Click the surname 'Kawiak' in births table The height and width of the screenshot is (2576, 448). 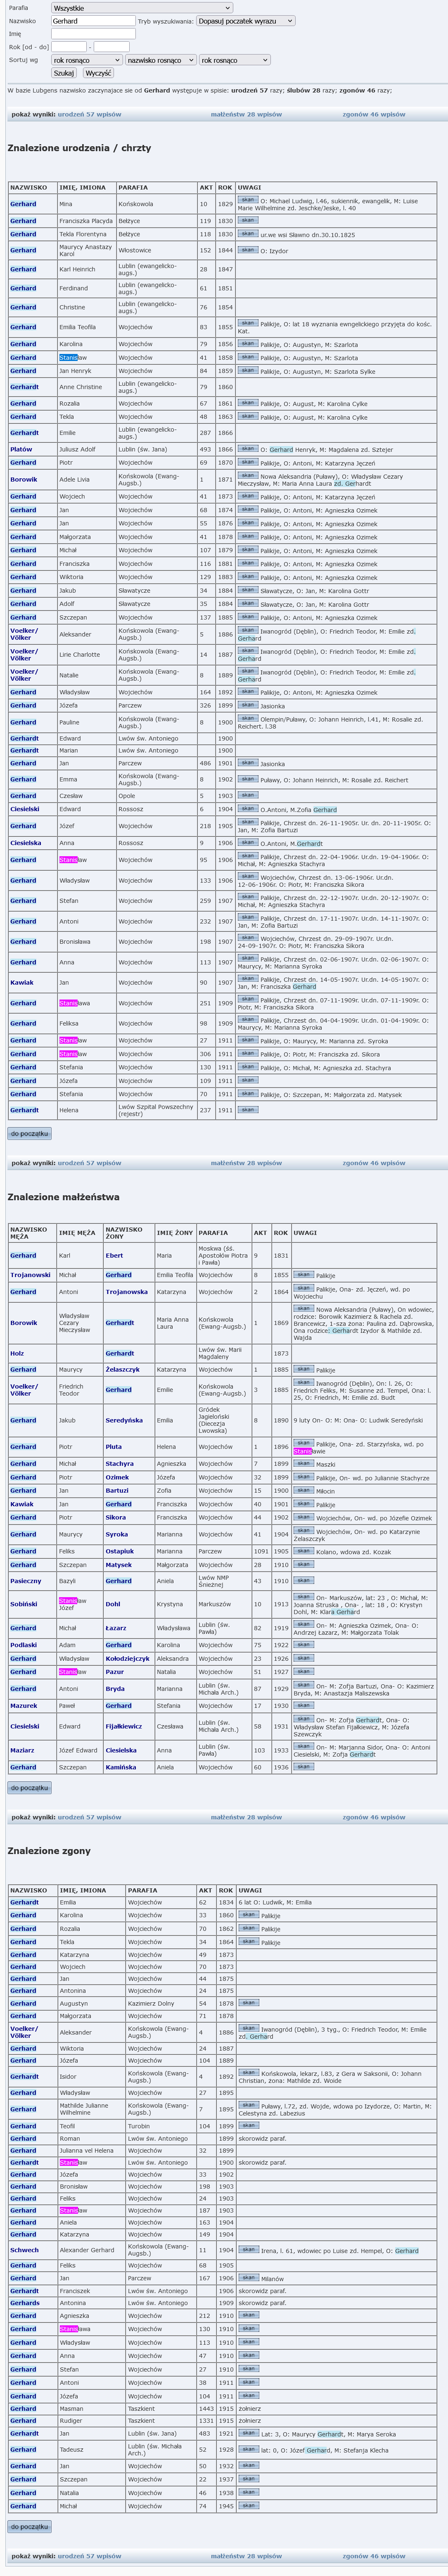pos(22,982)
